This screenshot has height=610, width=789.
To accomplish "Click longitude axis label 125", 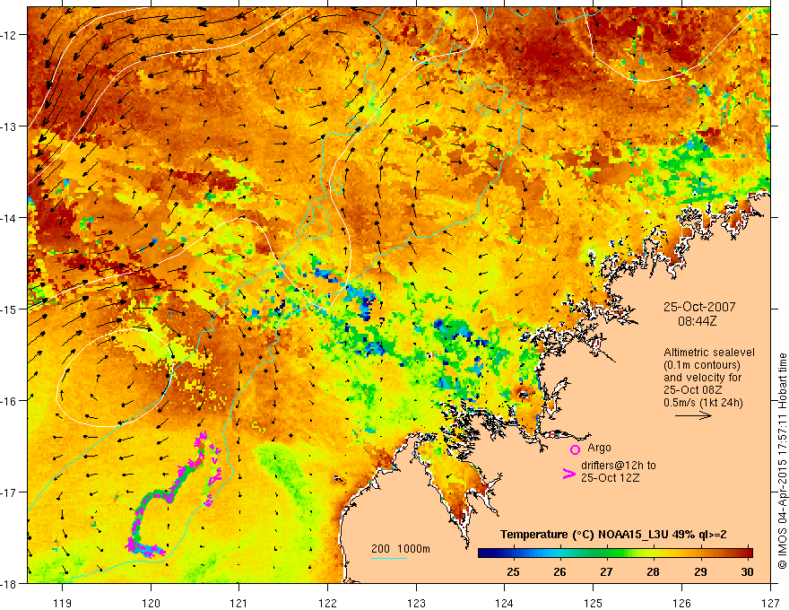I will click(594, 604).
